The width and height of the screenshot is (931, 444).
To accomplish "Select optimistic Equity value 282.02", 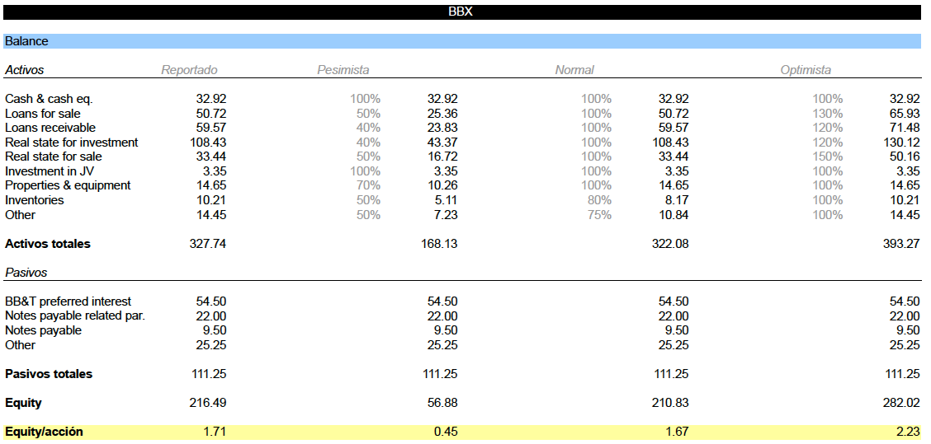I will [902, 403].
